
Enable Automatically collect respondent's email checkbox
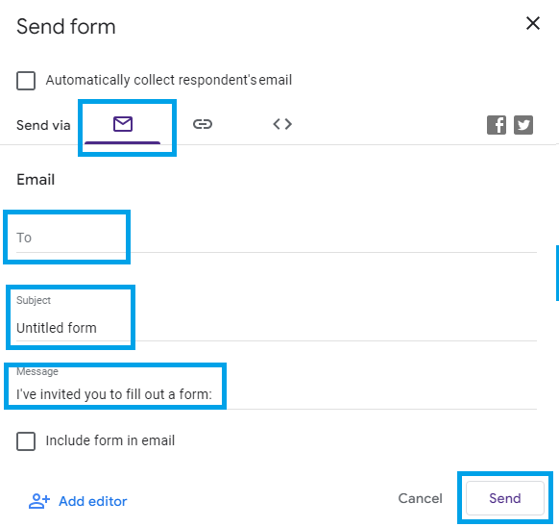pyautogui.click(x=26, y=81)
